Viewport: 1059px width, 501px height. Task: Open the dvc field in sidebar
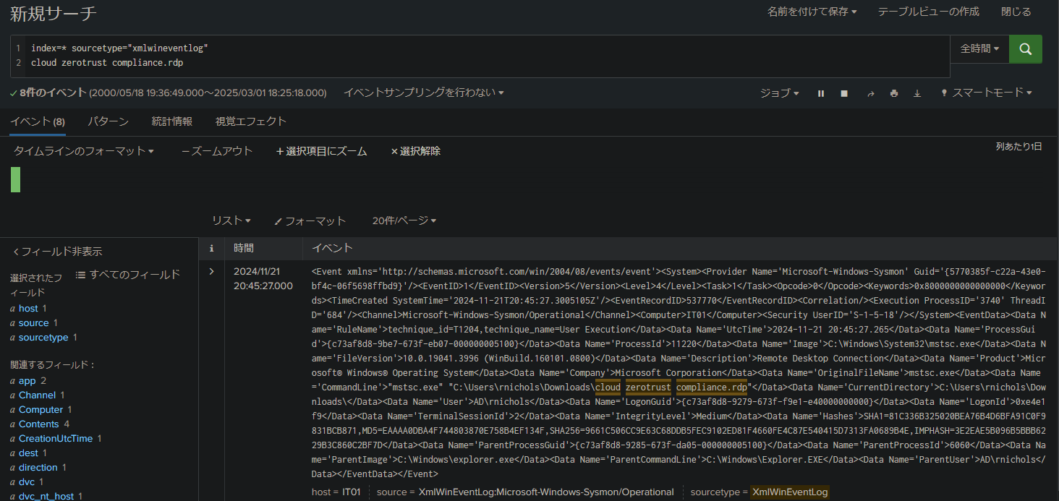[x=27, y=481]
